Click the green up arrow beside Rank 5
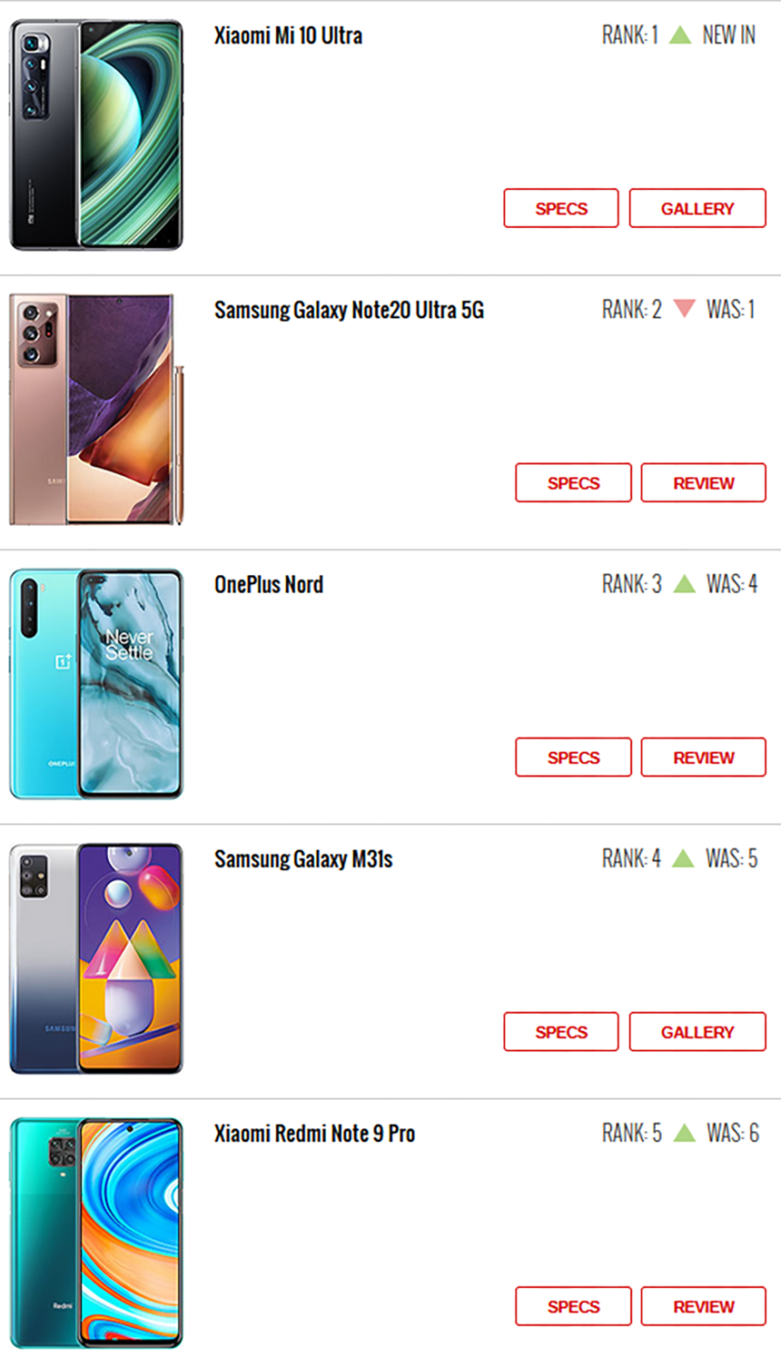This screenshot has height=1358, width=781. (685, 1133)
